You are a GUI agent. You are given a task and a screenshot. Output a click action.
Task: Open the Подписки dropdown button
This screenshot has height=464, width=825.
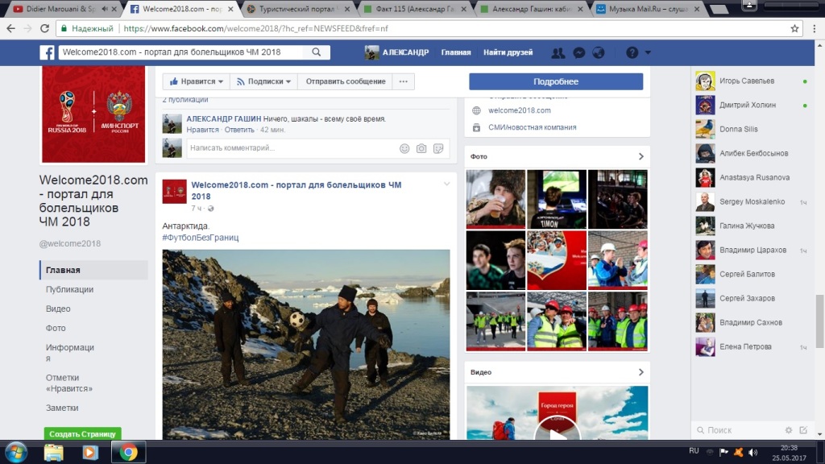(x=263, y=81)
